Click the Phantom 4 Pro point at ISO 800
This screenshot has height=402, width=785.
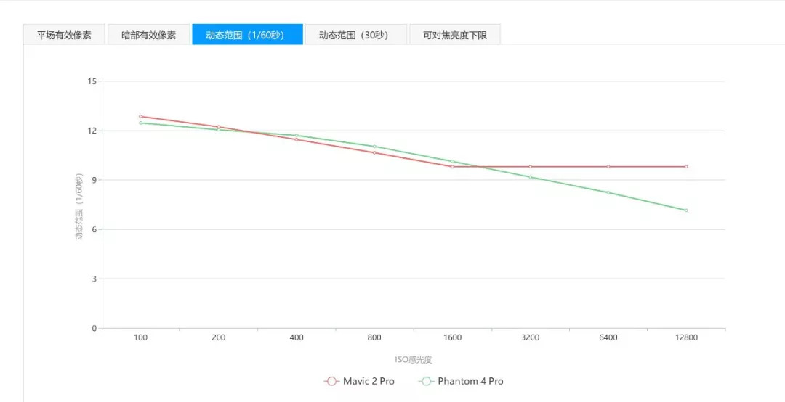point(374,147)
